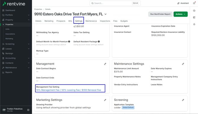Switch to the Budgets tab

[x=124, y=21]
